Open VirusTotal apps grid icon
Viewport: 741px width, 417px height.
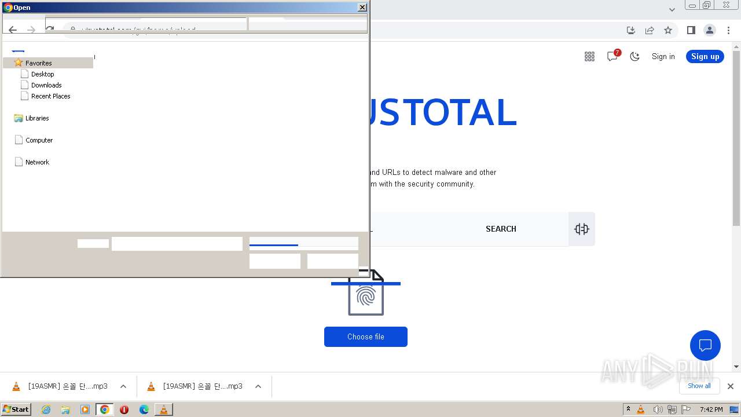click(x=589, y=56)
